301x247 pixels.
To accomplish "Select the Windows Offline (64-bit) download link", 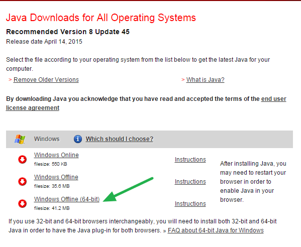I will point(67,199).
